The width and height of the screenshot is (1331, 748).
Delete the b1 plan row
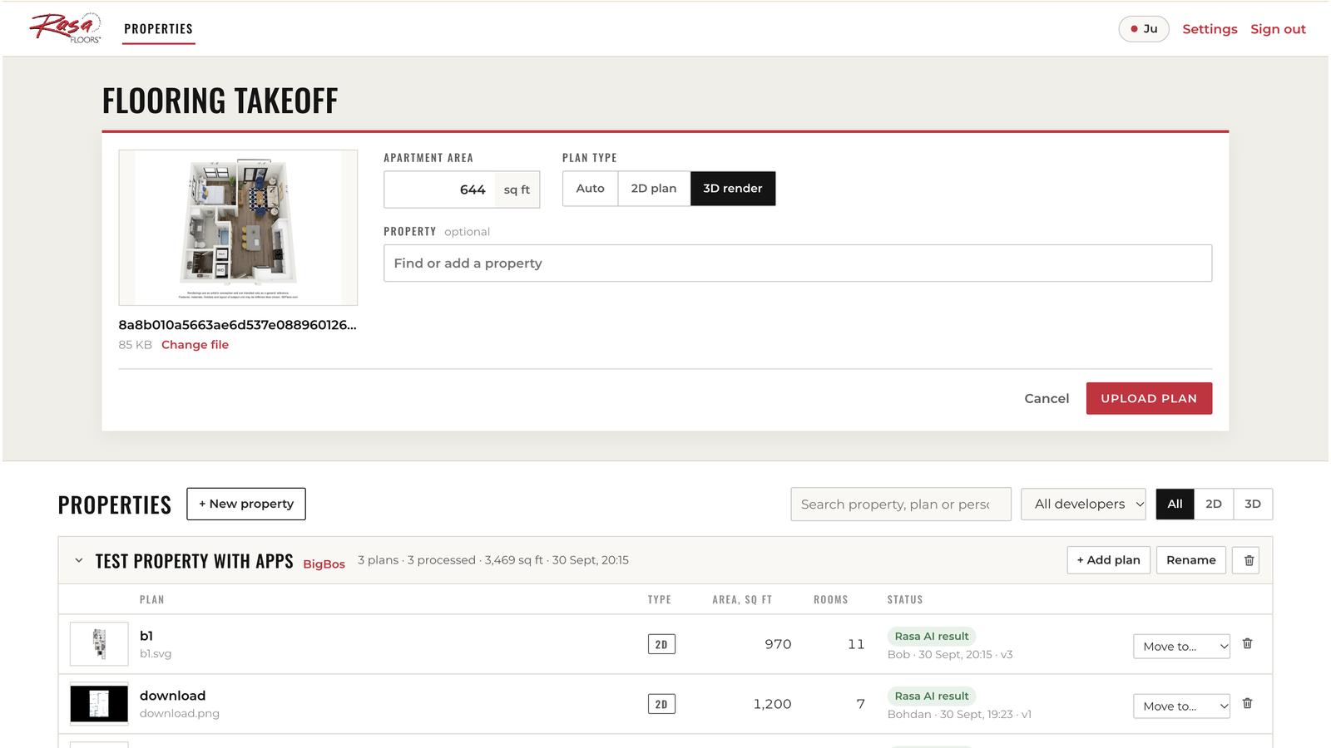(1247, 643)
